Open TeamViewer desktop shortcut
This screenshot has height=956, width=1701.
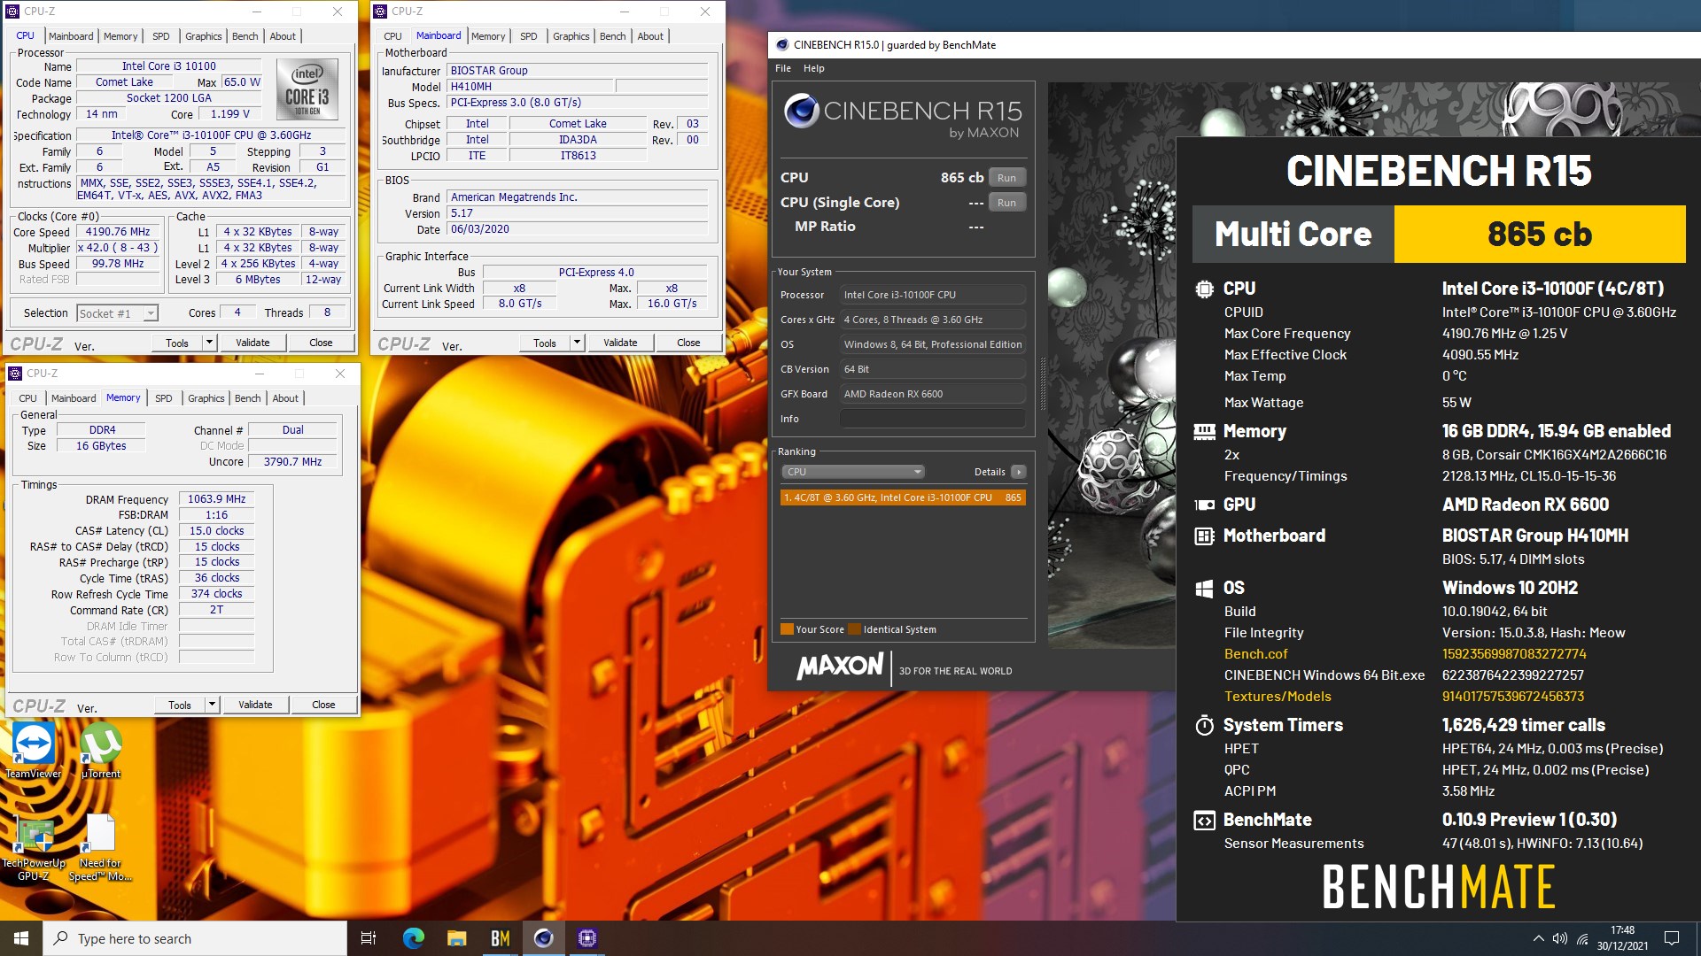[34, 751]
